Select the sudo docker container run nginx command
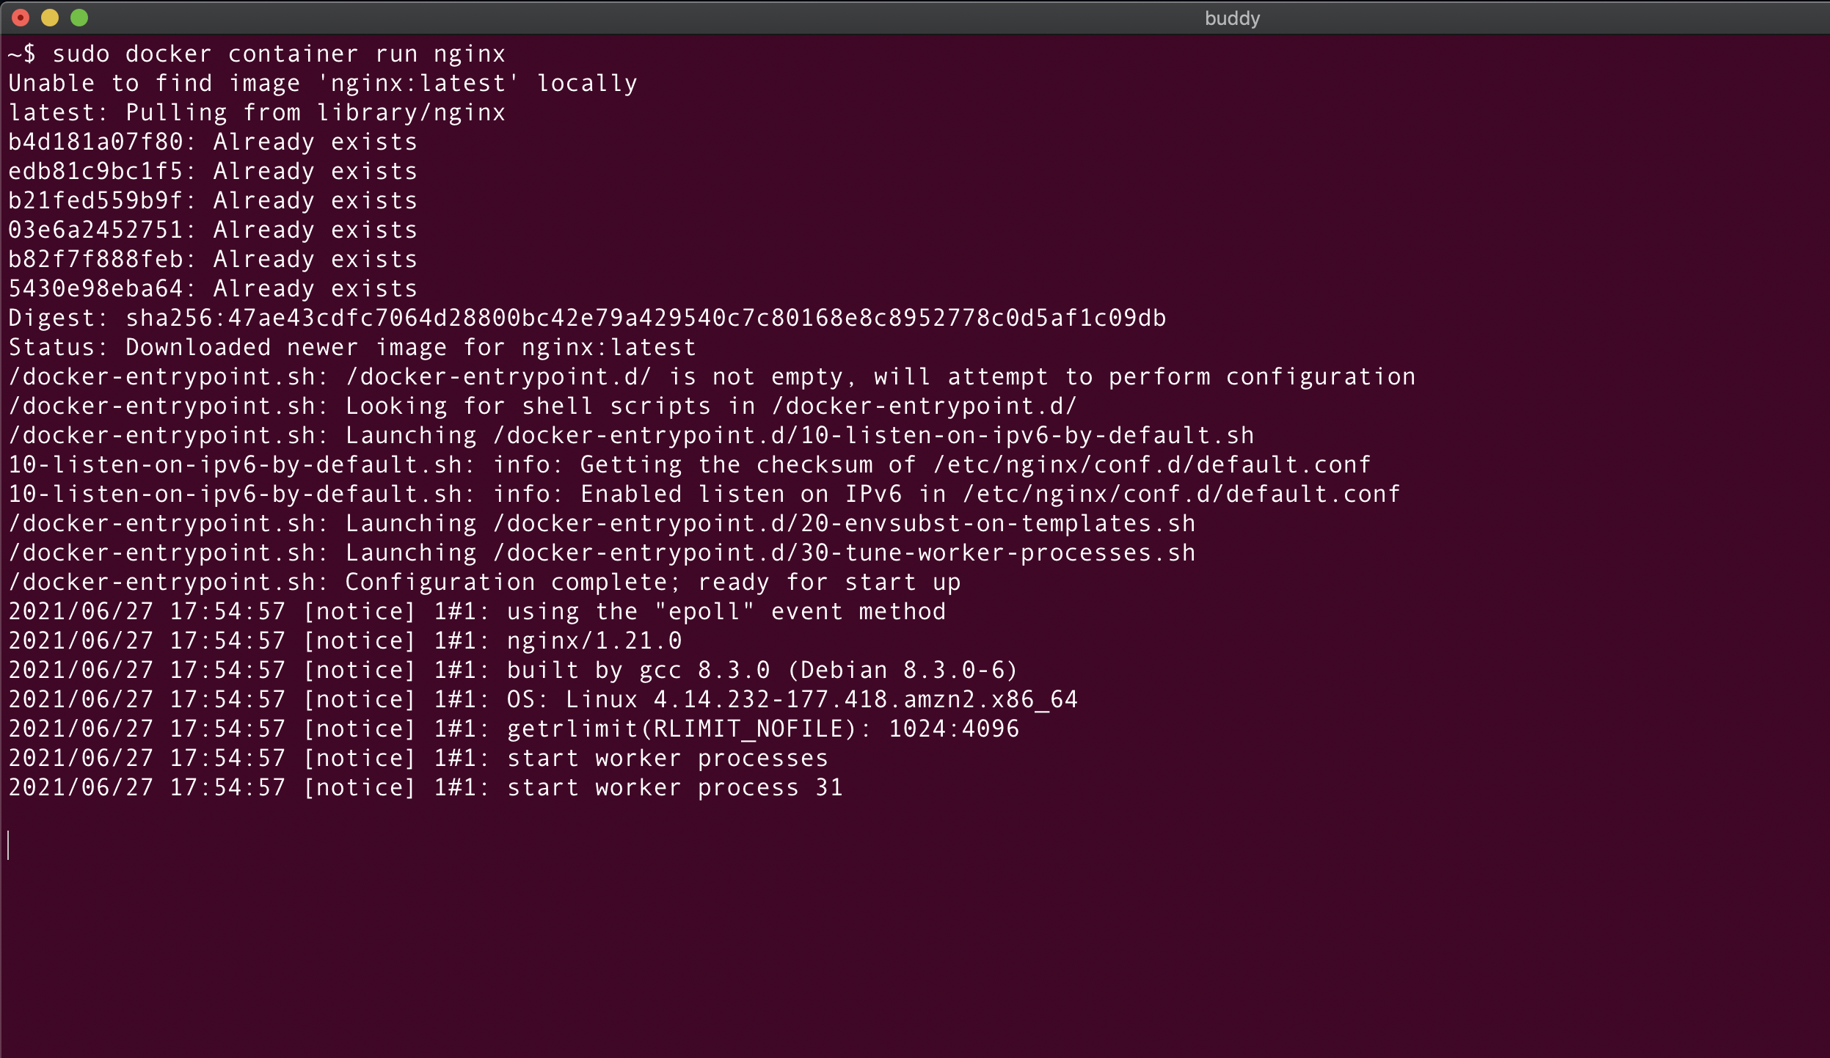 pos(279,53)
